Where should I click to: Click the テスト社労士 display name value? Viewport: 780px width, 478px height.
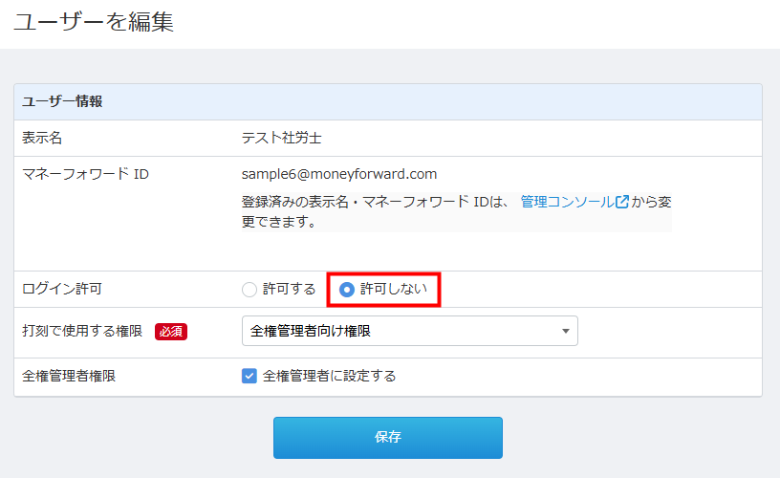[x=282, y=138]
